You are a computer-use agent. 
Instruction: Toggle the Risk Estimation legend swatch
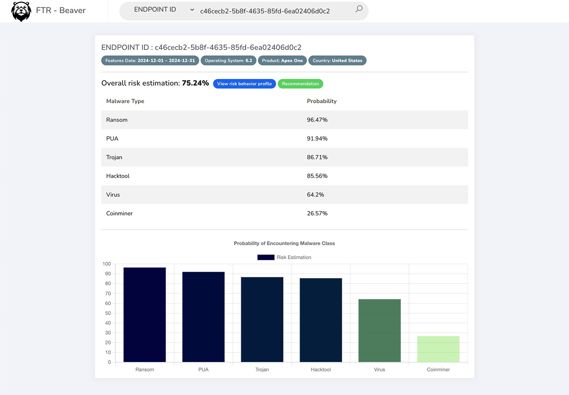coord(266,257)
